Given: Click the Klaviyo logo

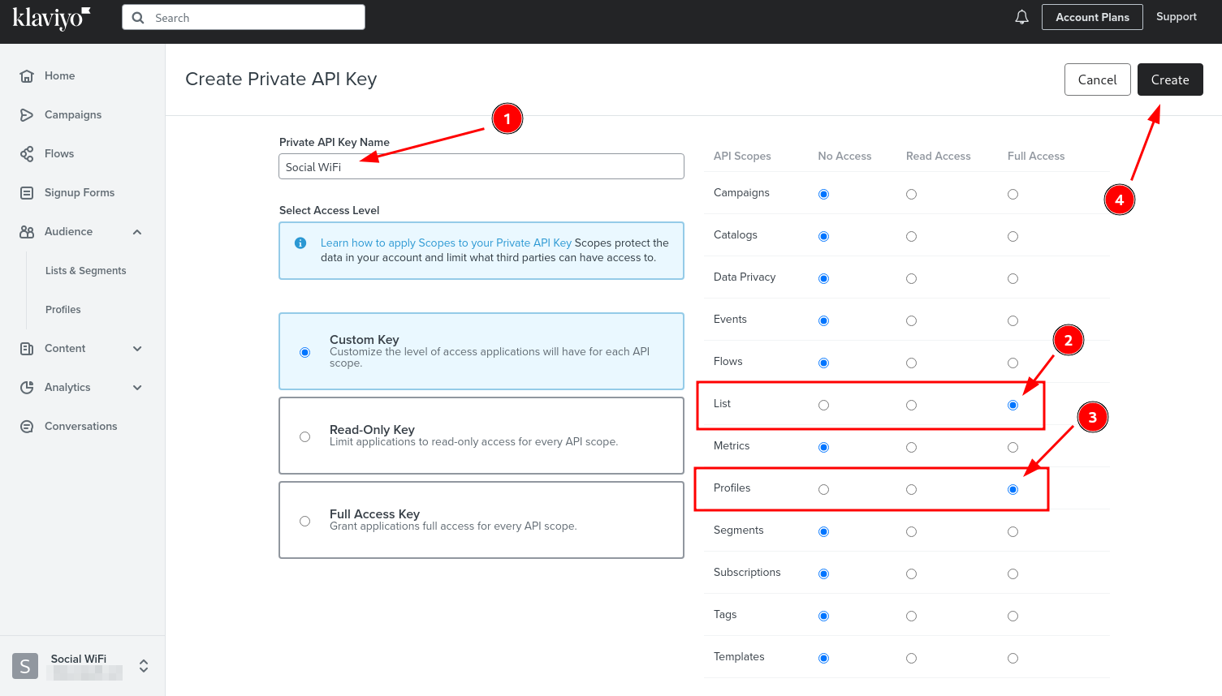Looking at the screenshot, I should [x=51, y=17].
